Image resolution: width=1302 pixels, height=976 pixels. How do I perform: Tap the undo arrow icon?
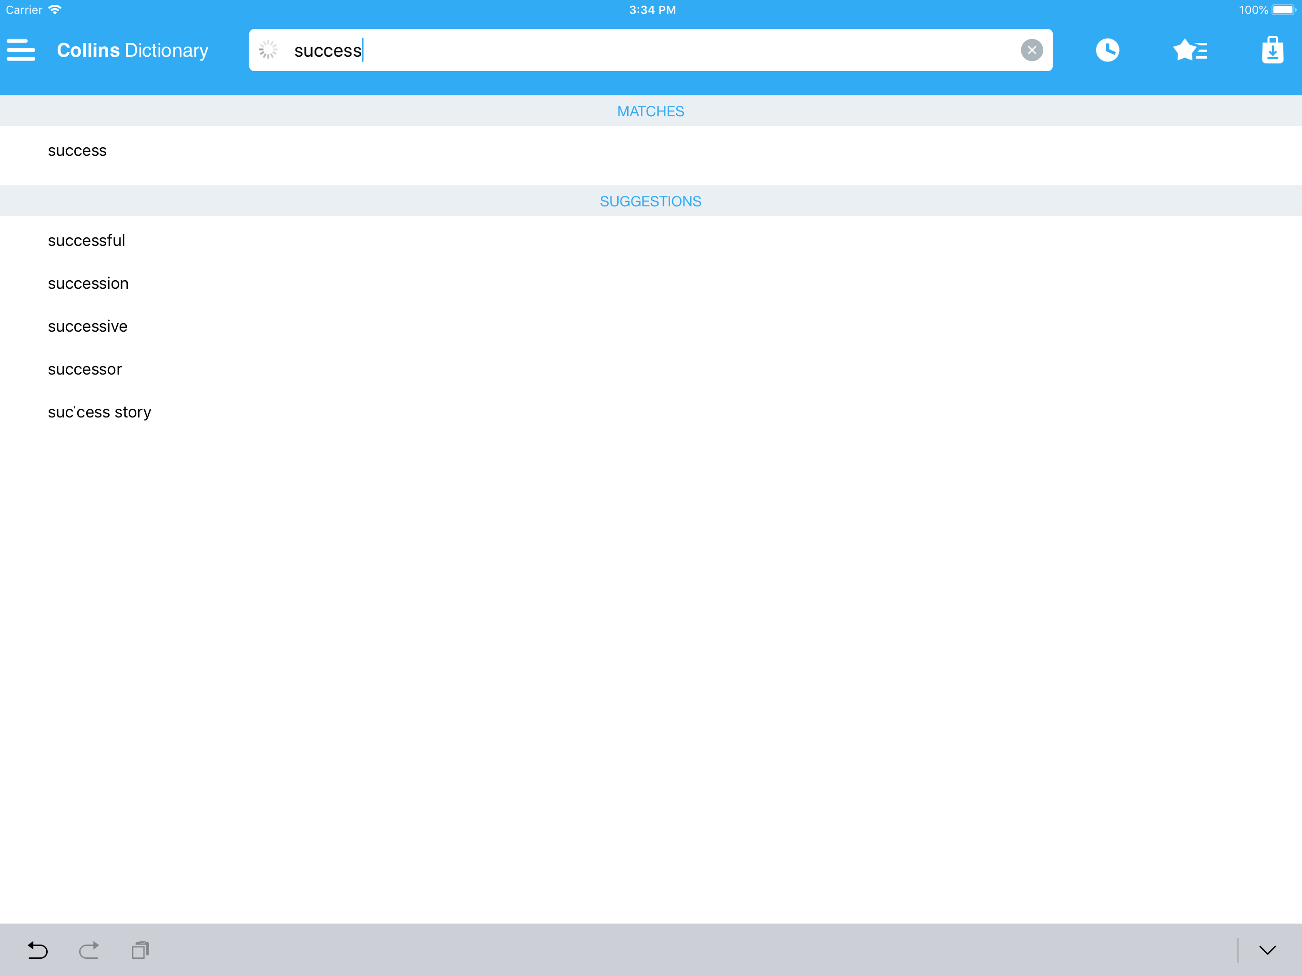[x=38, y=949]
